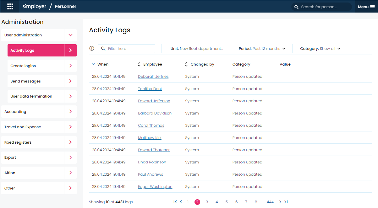
Task: Open the hamburger Menu in top bar
Action: [366, 7]
